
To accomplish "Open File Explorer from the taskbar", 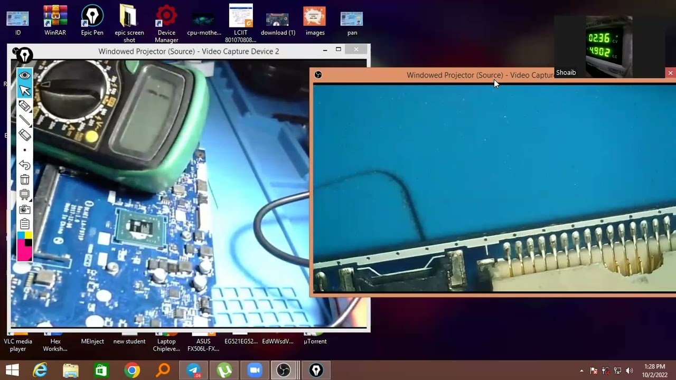I will [71, 370].
